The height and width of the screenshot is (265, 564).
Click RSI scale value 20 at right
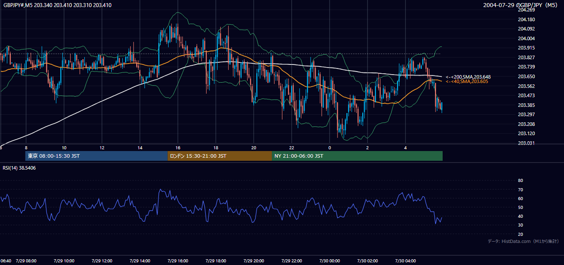click(x=520, y=234)
